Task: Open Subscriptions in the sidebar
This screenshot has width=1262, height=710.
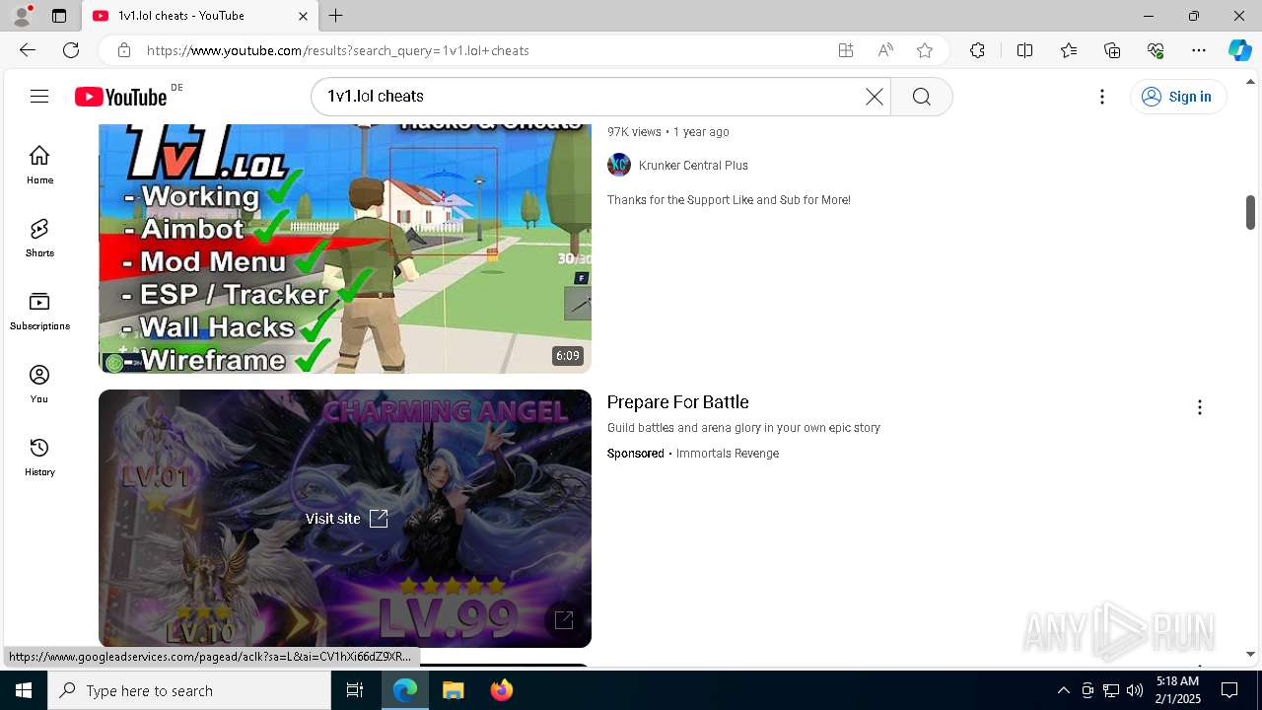Action: (x=39, y=311)
